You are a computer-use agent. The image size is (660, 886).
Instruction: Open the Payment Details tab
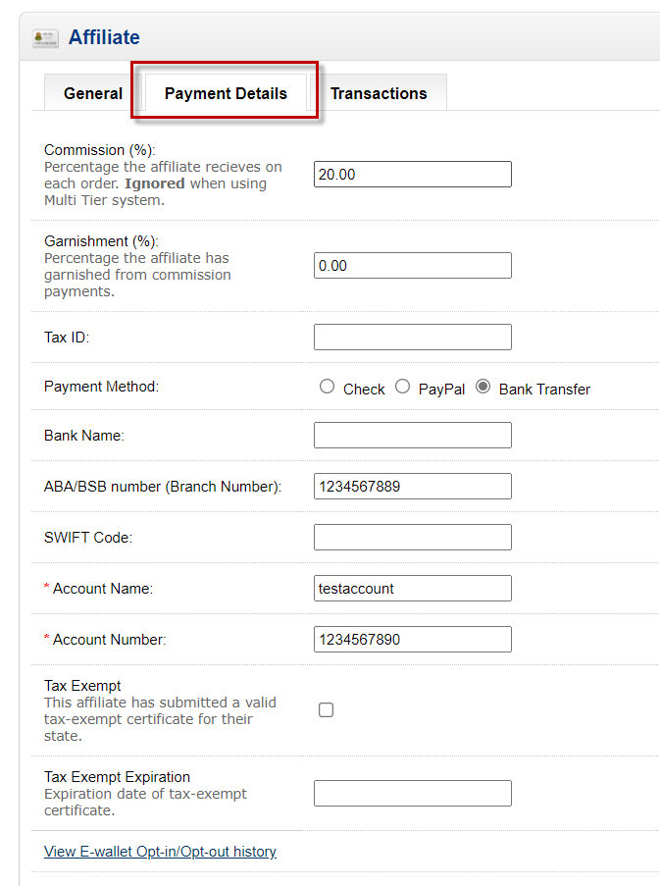tap(226, 93)
